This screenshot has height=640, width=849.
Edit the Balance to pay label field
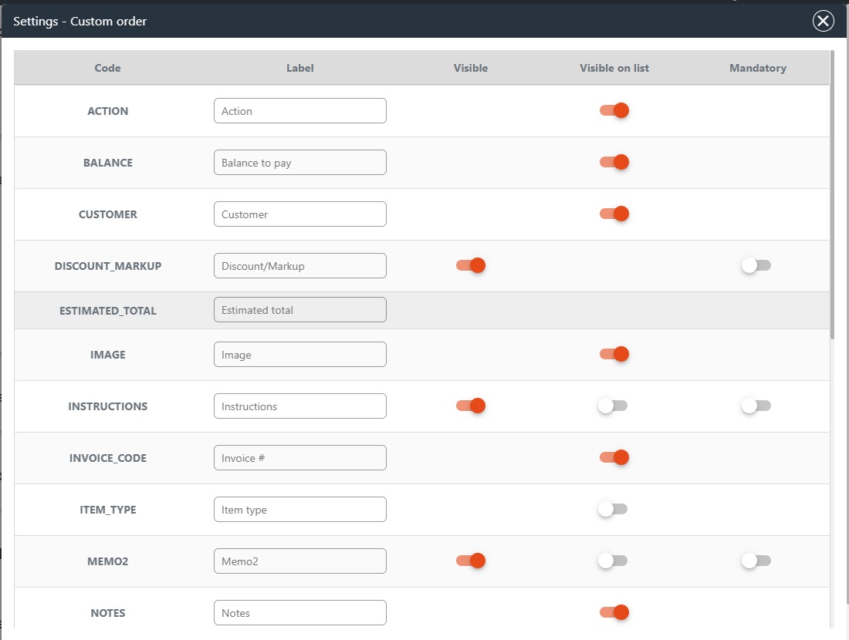click(299, 163)
